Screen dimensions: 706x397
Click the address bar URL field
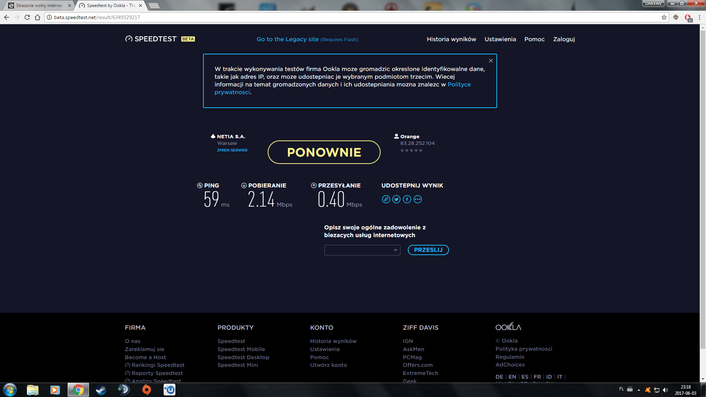[353, 17]
